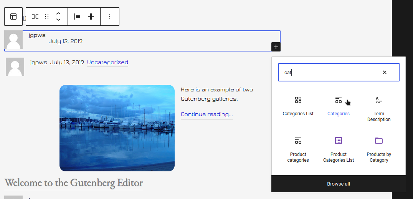
Task: Move the block up with the arrow
Action: point(58,13)
